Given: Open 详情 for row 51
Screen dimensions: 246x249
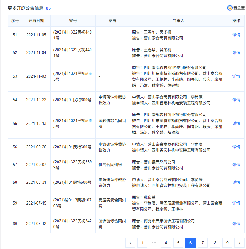Looking at the screenshot, I should pos(236,35).
